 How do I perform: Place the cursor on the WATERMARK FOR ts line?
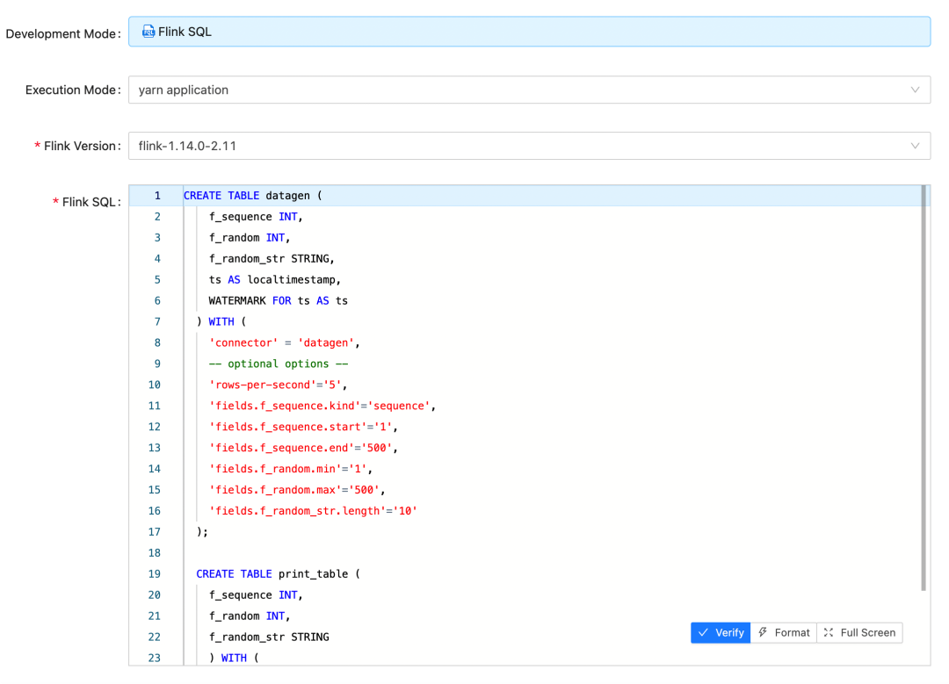click(278, 300)
